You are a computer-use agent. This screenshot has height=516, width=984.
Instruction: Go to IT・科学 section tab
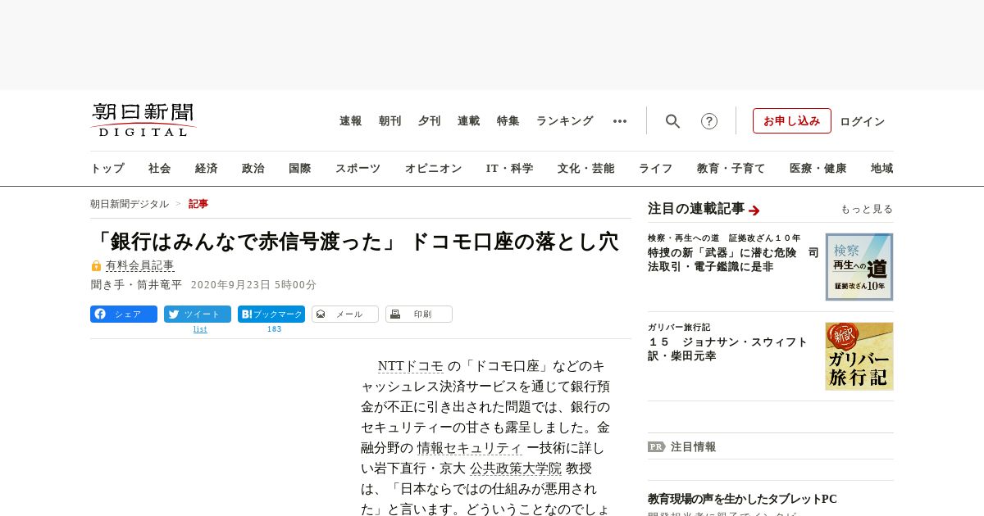tap(510, 169)
